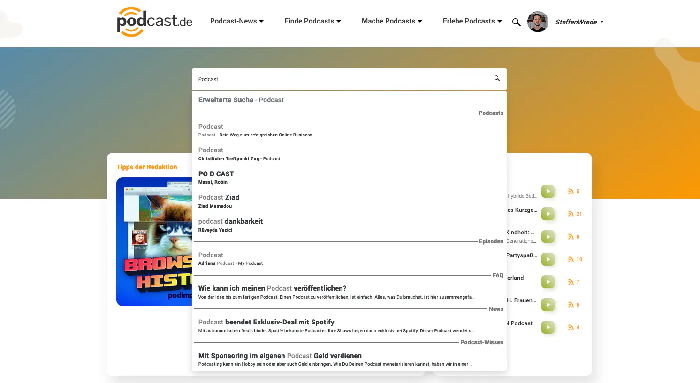
Task: Select result 'Dein Weg zum erfolgreichen Online Business'
Action: click(x=349, y=130)
